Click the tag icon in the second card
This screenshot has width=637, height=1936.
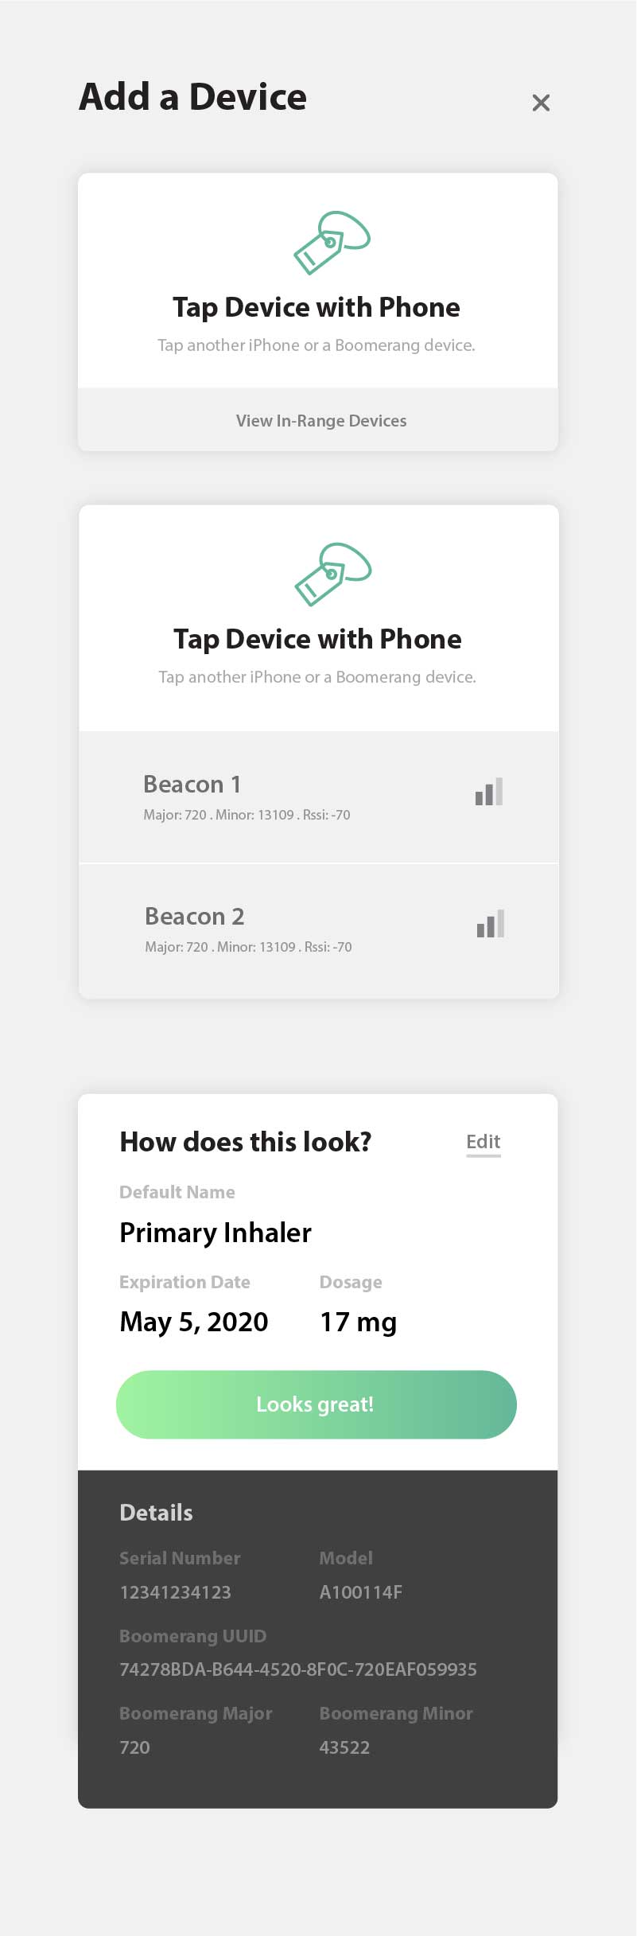click(x=332, y=575)
